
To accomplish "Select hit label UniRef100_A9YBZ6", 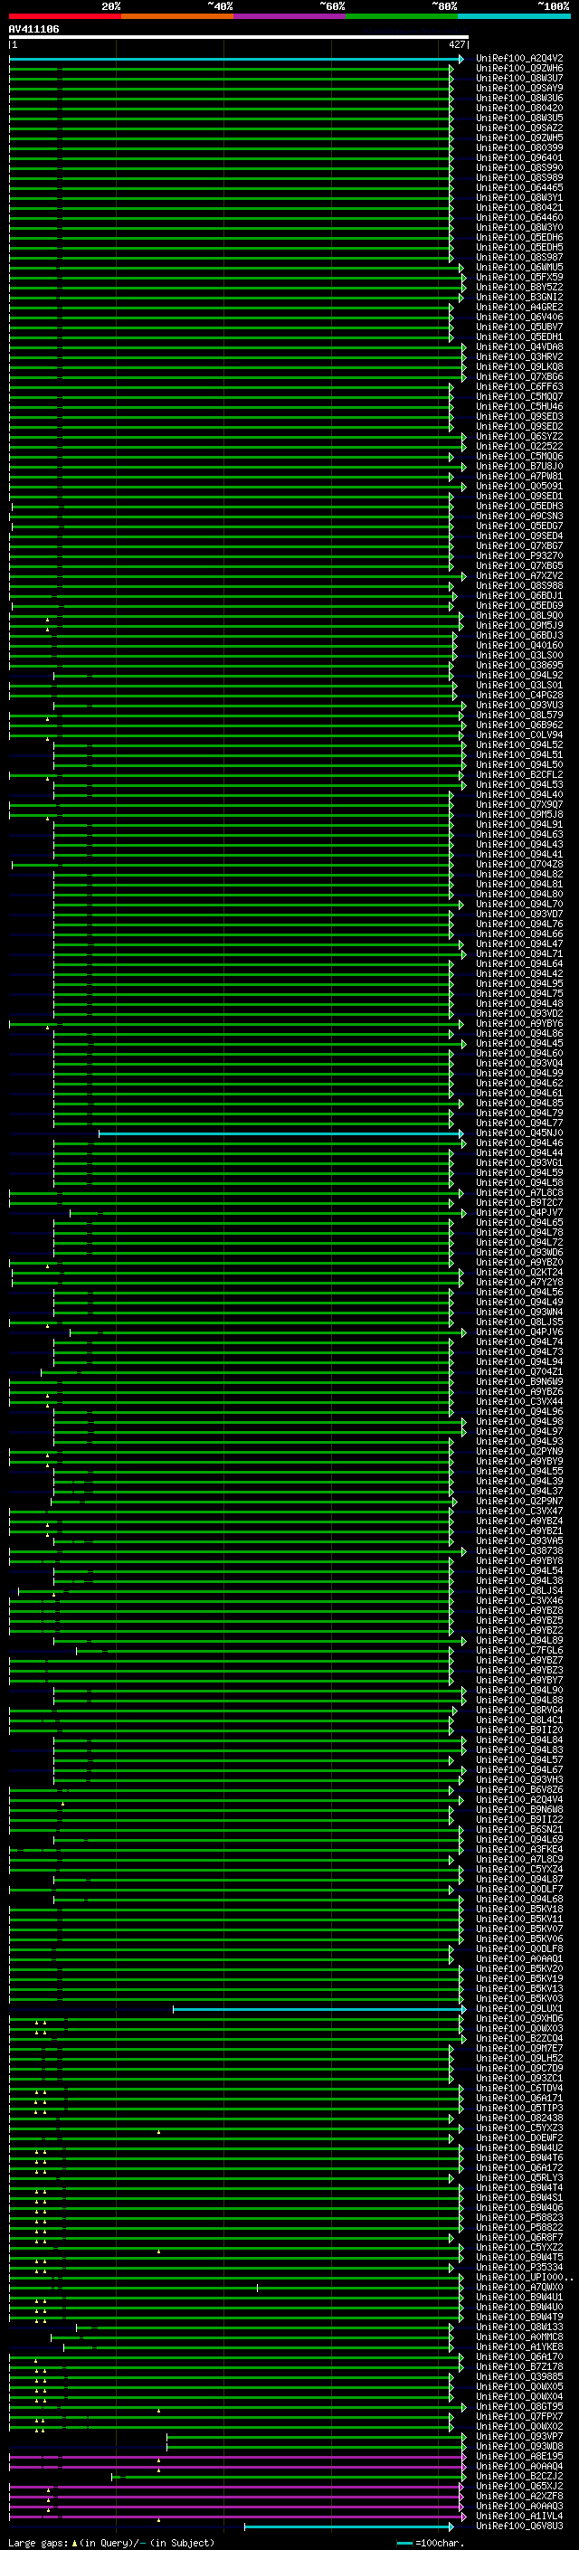I will point(519,1391).
